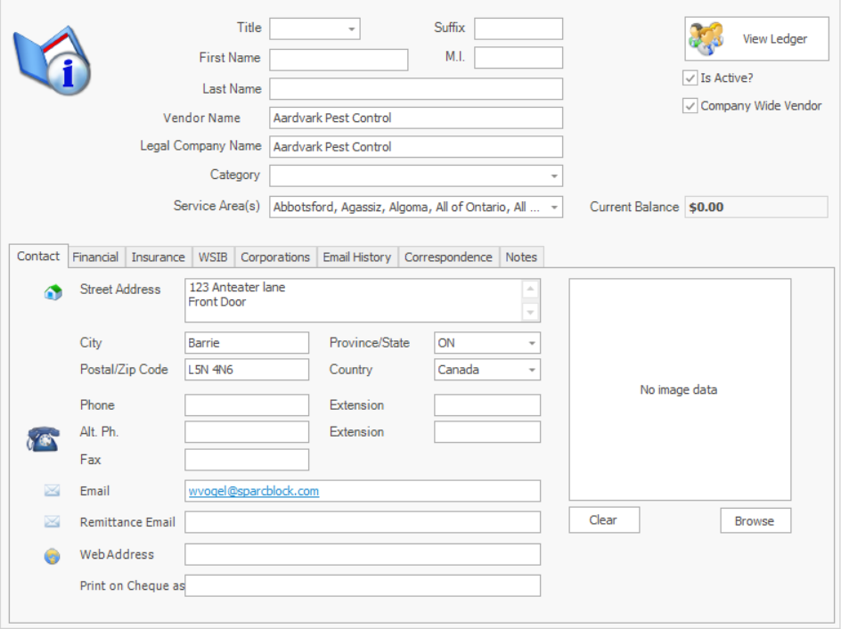Click the Suffix field

click(518, 29)
